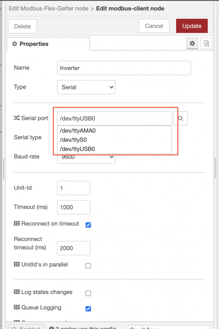Enable Log states changes checkbox

coord(88,293)
